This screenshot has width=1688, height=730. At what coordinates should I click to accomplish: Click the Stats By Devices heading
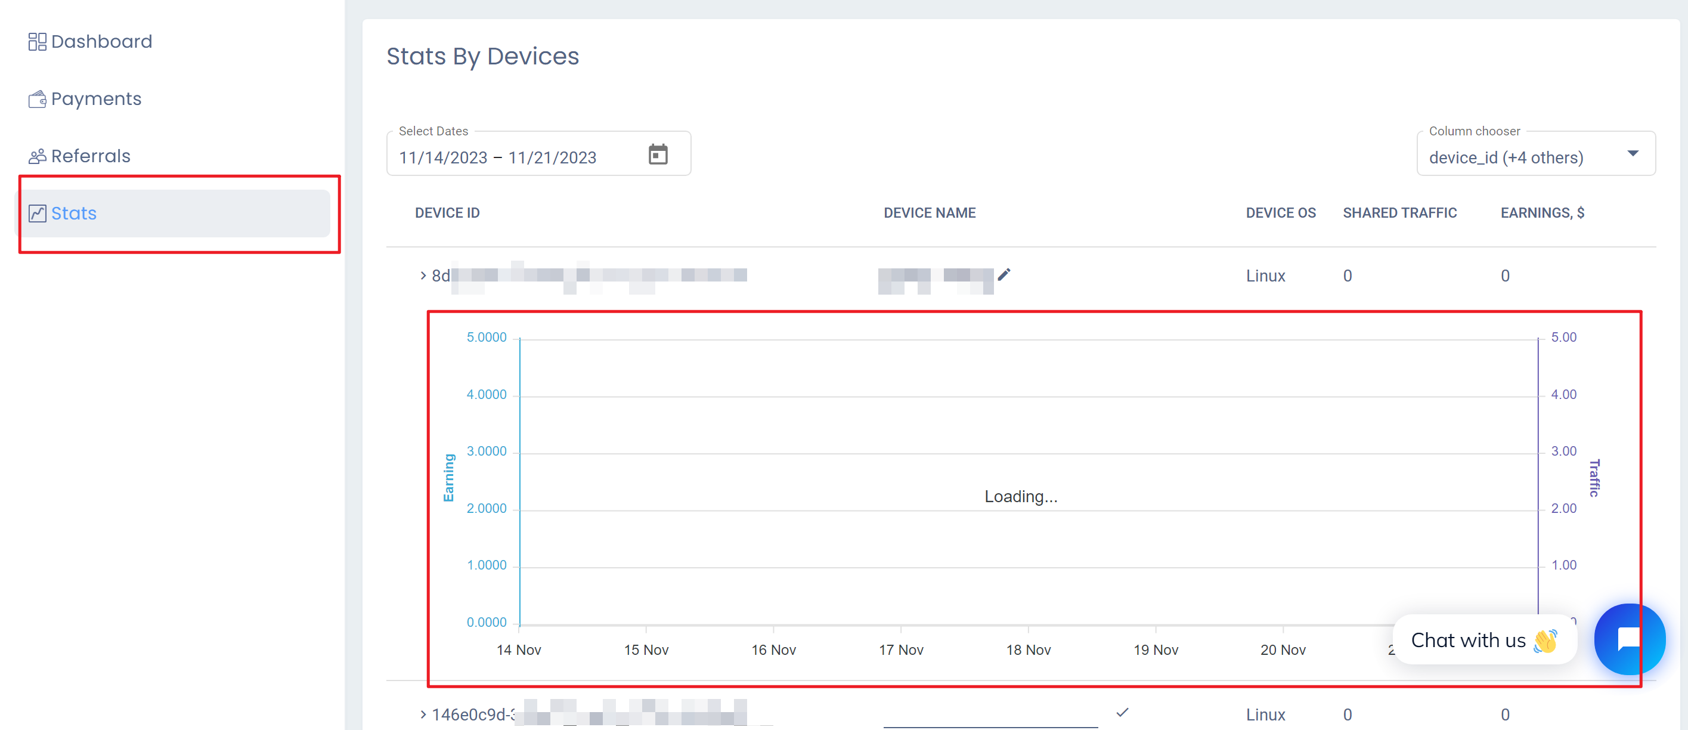[482, 56]
